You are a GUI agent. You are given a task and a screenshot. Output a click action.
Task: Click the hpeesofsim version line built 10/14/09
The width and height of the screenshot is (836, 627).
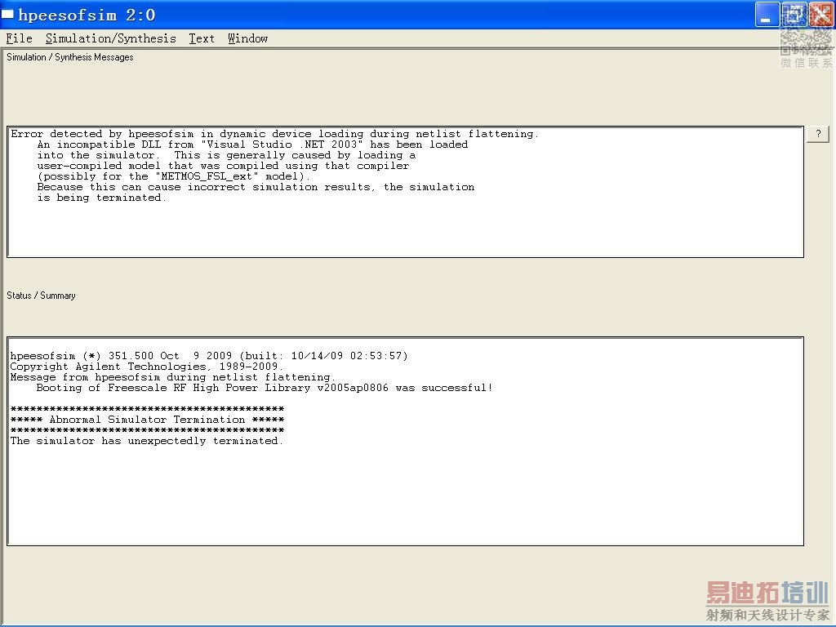(x=209, y=356)
